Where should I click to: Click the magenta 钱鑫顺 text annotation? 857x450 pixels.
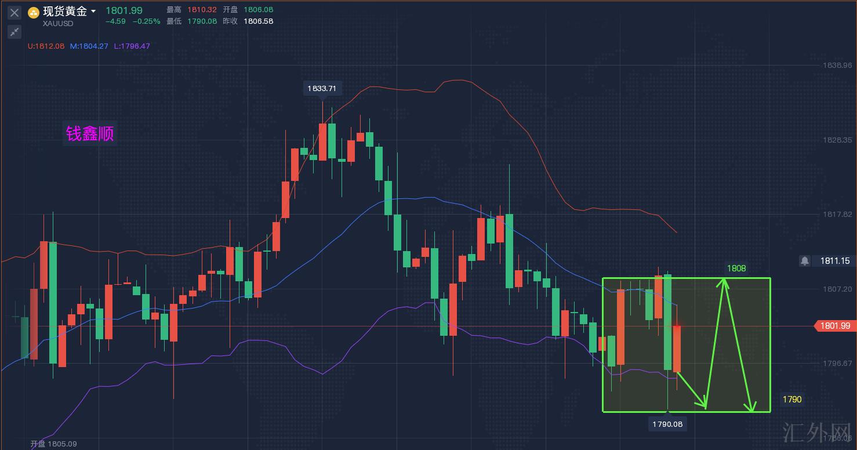click(90, 134)
